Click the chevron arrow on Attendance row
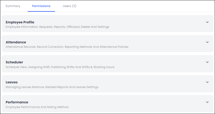Image resolution: width=215 pixels, height=114 pixels. pos(207,42)
